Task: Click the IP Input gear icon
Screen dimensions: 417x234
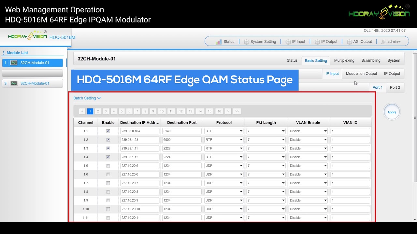Action: (288, 42)
